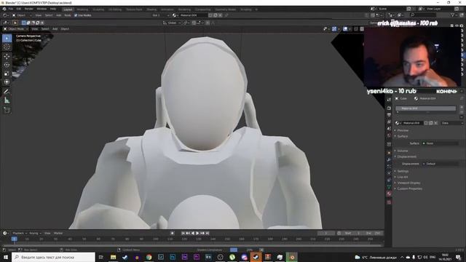This screenshot has height=262, width=466.
Task: Toggle viewport overlays display
Action: pos(345,29)
